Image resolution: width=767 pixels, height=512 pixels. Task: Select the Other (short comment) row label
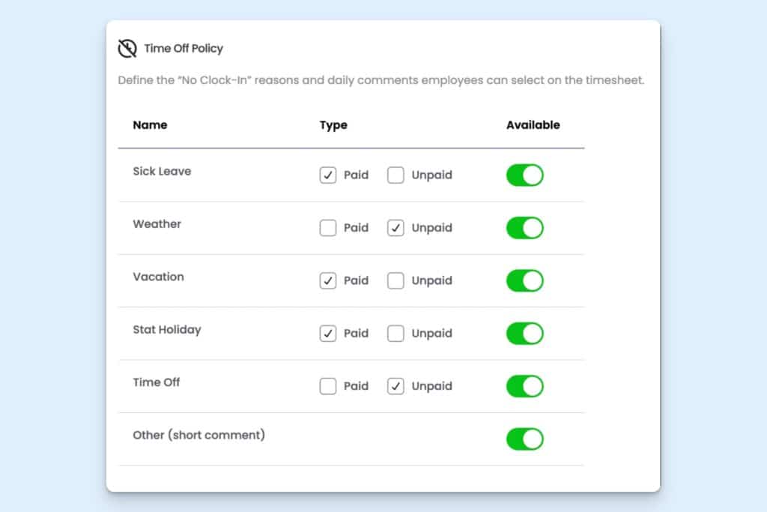tap(198, 435)
